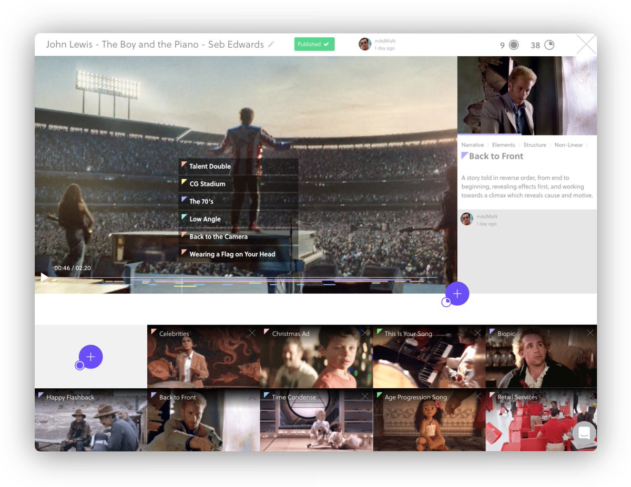Open the This Is Your Song thumbnail
Screen dimensions: 631x487
[x=429, y=357]
